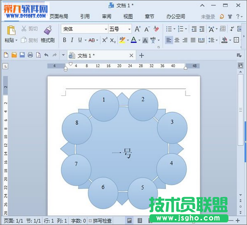This screenshot has width=247, height=225.
Task: Close the 文档 1 document tab
Action: 131,55
